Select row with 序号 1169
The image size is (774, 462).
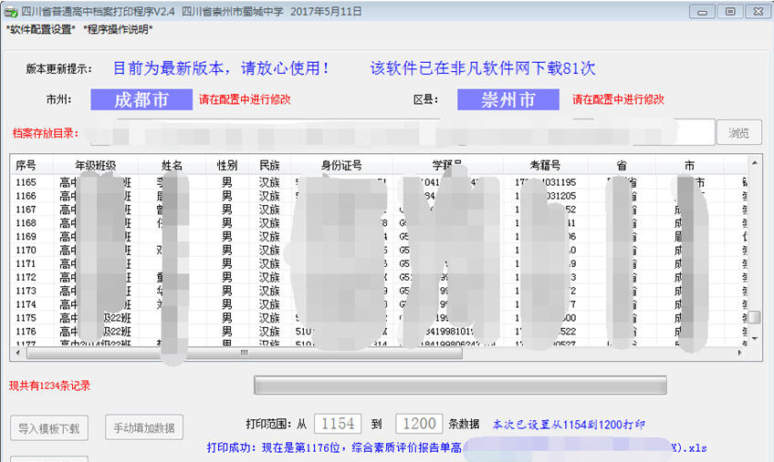(x=379, y=237)
